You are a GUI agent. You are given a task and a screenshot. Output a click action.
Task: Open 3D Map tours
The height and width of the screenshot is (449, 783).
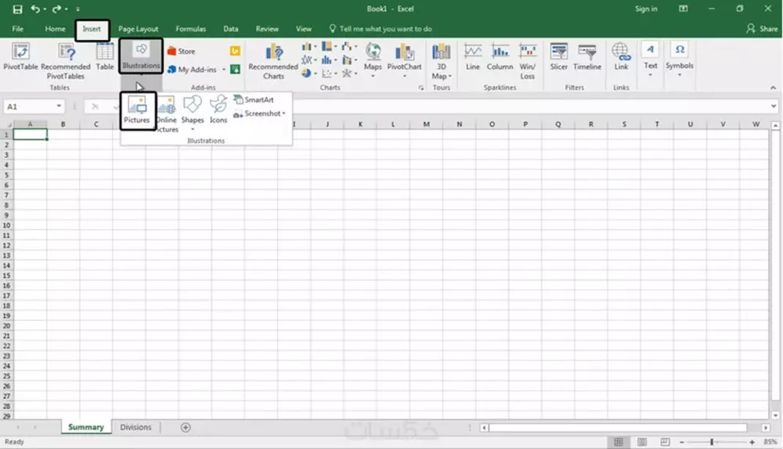tap(442, 61)
